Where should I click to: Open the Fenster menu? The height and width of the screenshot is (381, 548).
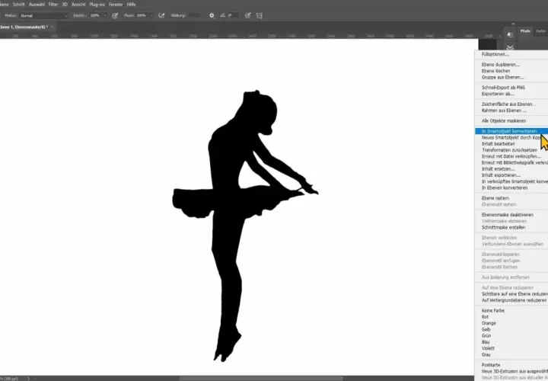pyautogui.click(x=116, y=5)
